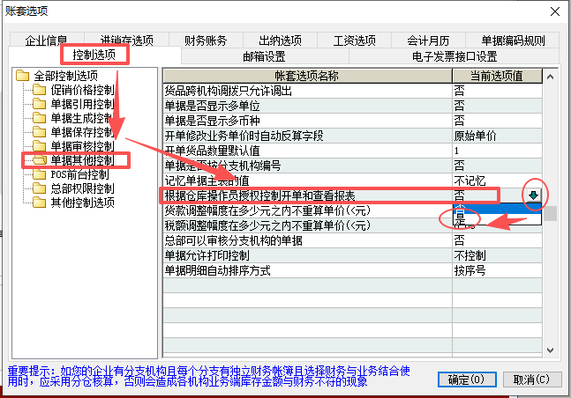Click the 其他控制选项 folder icon
571x398 pixels.
pos(38,203)
